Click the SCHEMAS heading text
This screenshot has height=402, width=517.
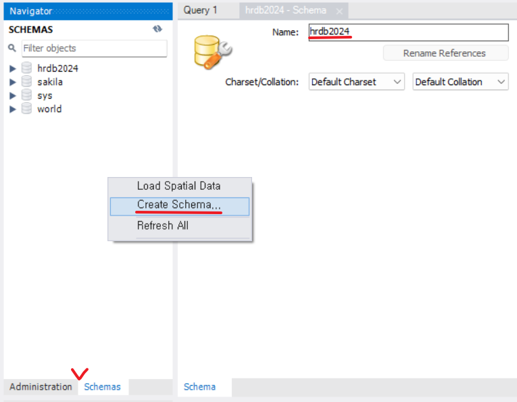pyautogui.click(x=30, y=30)
